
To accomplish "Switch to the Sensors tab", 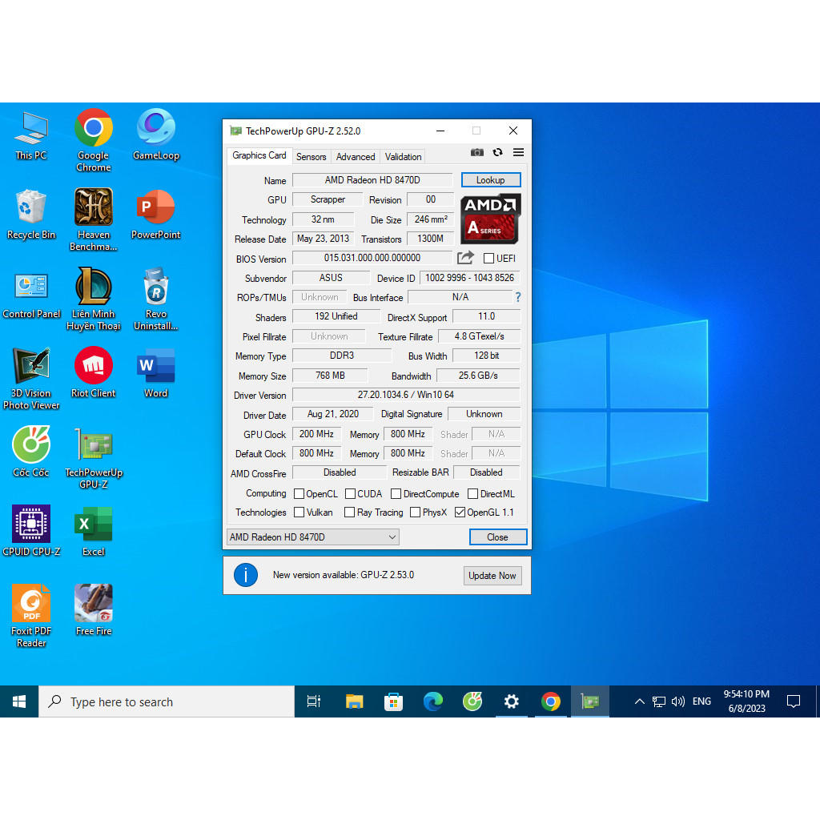I will [x=311, y=157].
